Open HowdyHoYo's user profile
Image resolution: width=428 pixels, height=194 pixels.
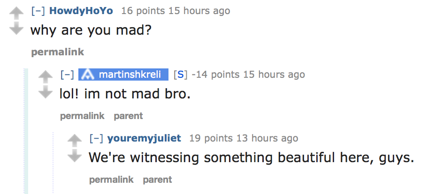pyautogui.click(x=81, y=10)
